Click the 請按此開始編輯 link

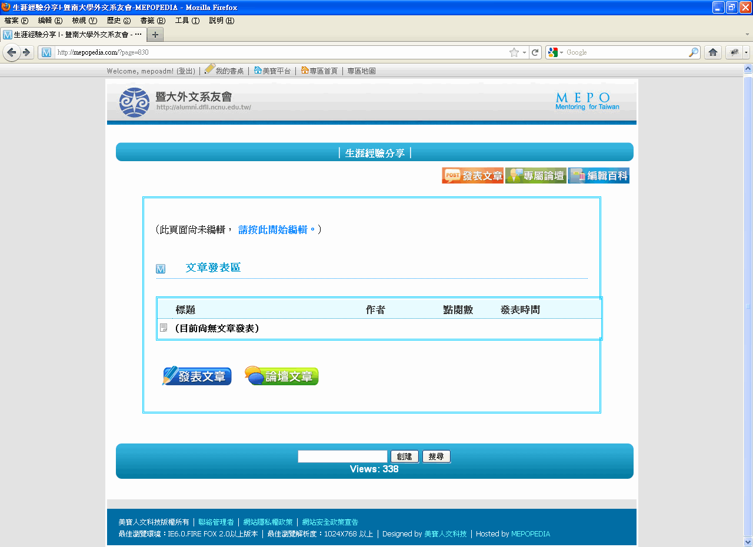(x=276, y=230)
